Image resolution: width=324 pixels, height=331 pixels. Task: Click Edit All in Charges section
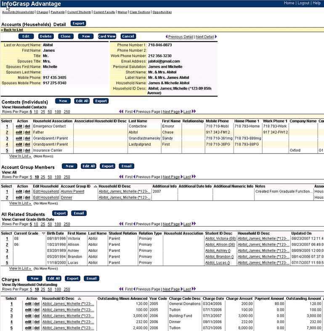[x=53, y=278]
